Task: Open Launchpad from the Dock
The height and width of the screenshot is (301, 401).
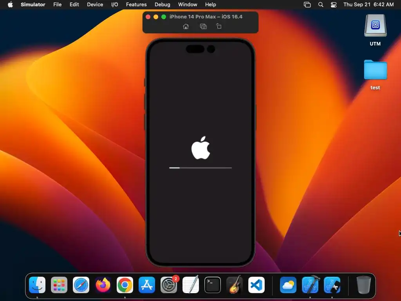Action: 59,285
